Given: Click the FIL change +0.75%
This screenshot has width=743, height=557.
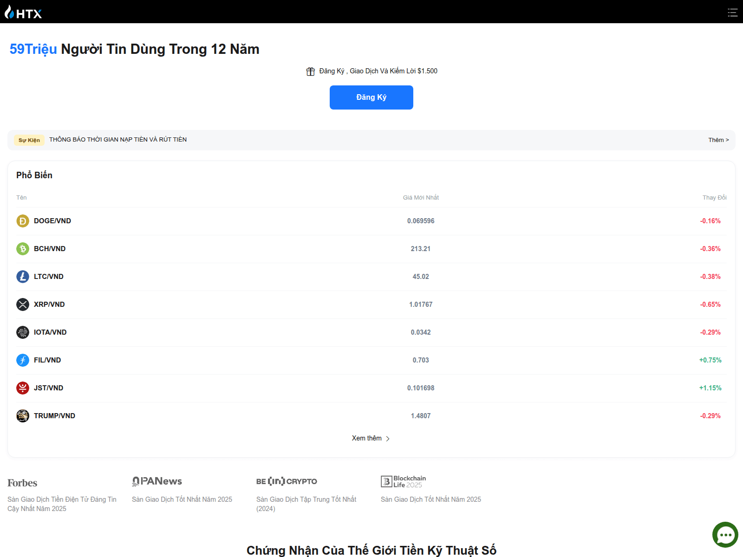Looking at the screenshot, I should 710,360.
